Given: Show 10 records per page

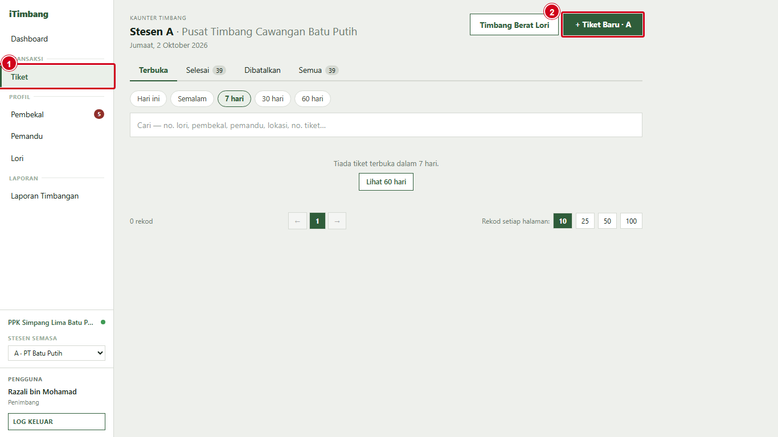Looking at the screenshot, I should (x=563, y=221).
